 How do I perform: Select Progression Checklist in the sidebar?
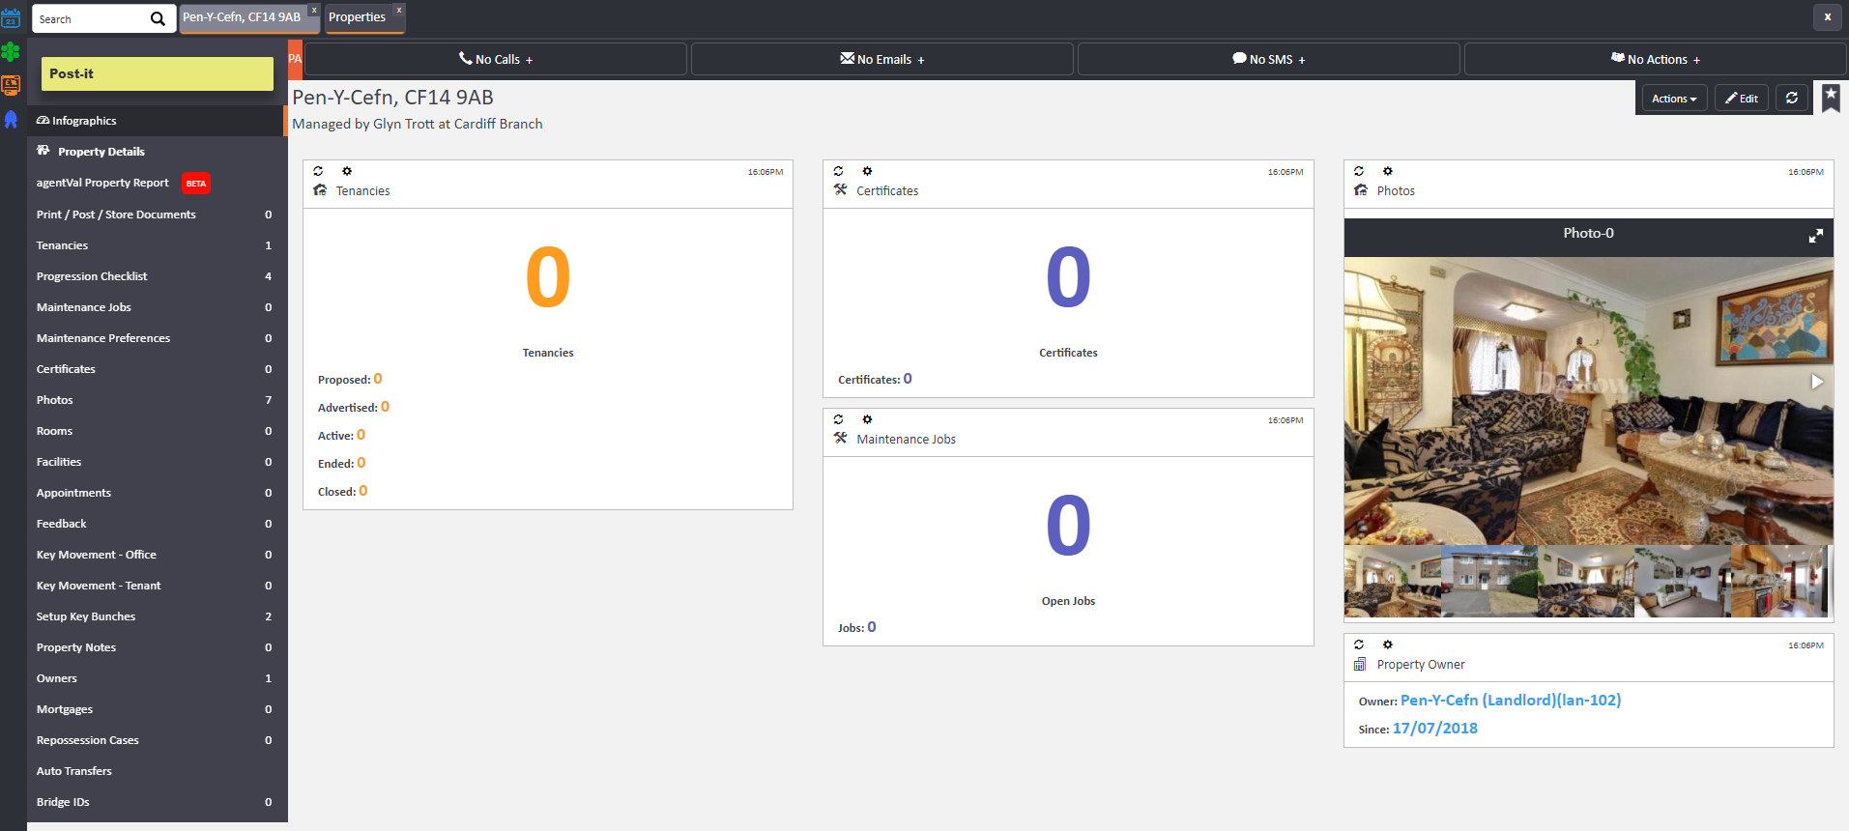(92, 276)
